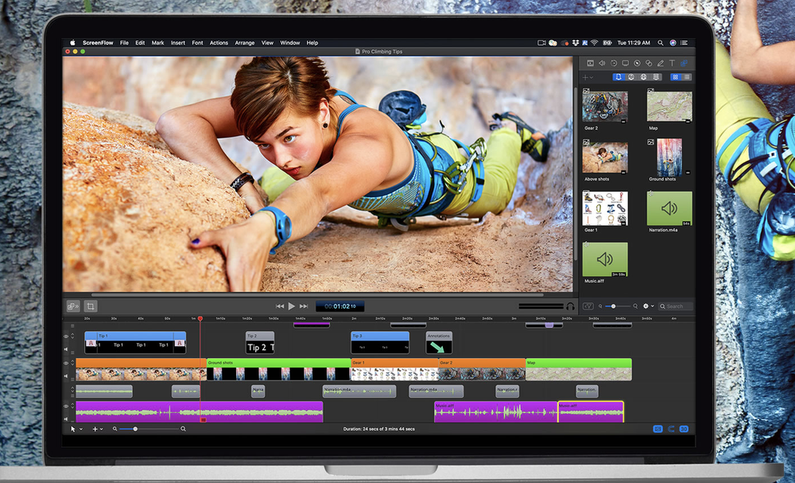Open the Arrange menu
This screenshot has height=483, width=795.
coord(244,42)
